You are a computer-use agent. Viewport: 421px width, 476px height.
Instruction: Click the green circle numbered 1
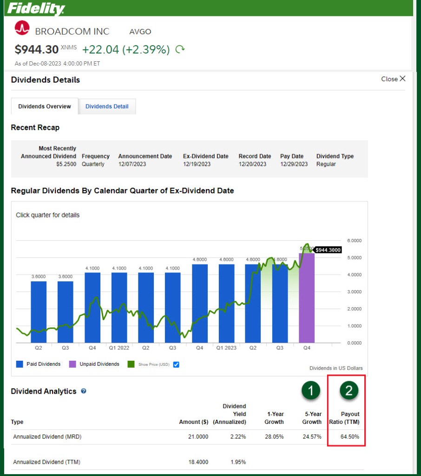[x=310, y=391]
